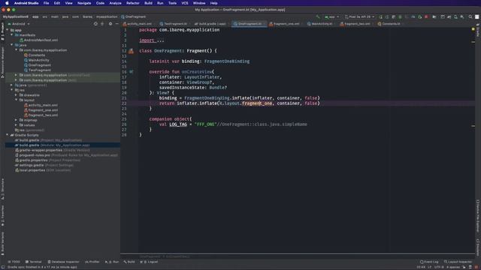This screenshot has width=481, height=270.
Task: Toggle the Gradle side tool button
Action: 478,30
